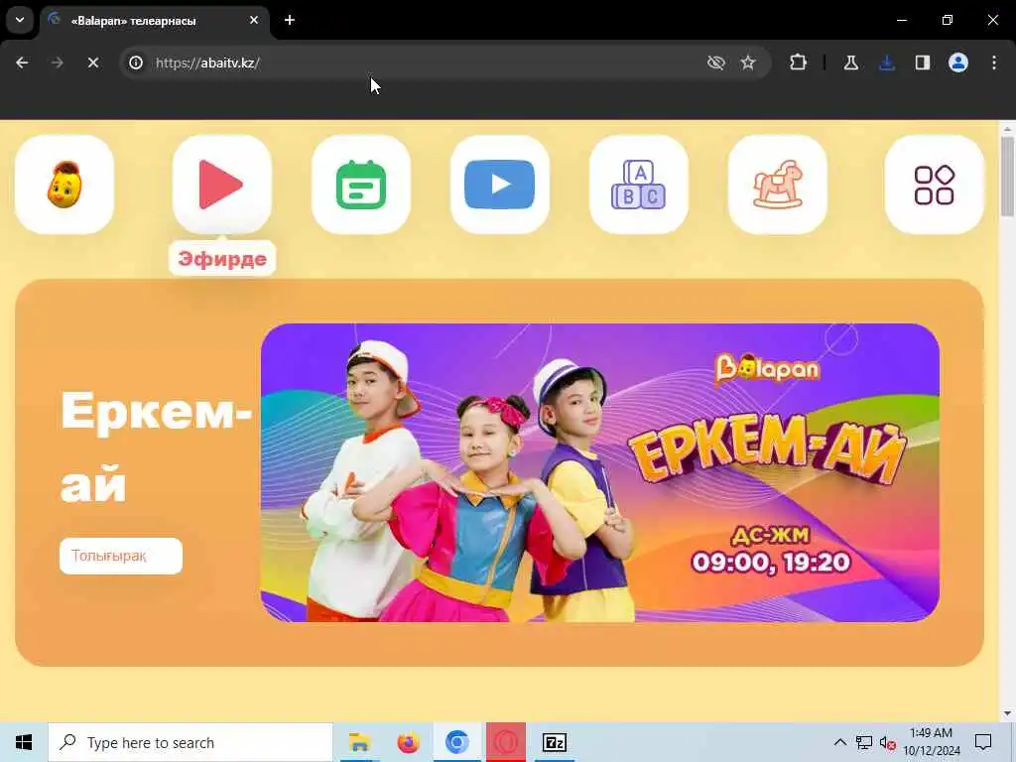Click the muted volume tray icon
The image size is (1016, 762).
coord(888,742)
